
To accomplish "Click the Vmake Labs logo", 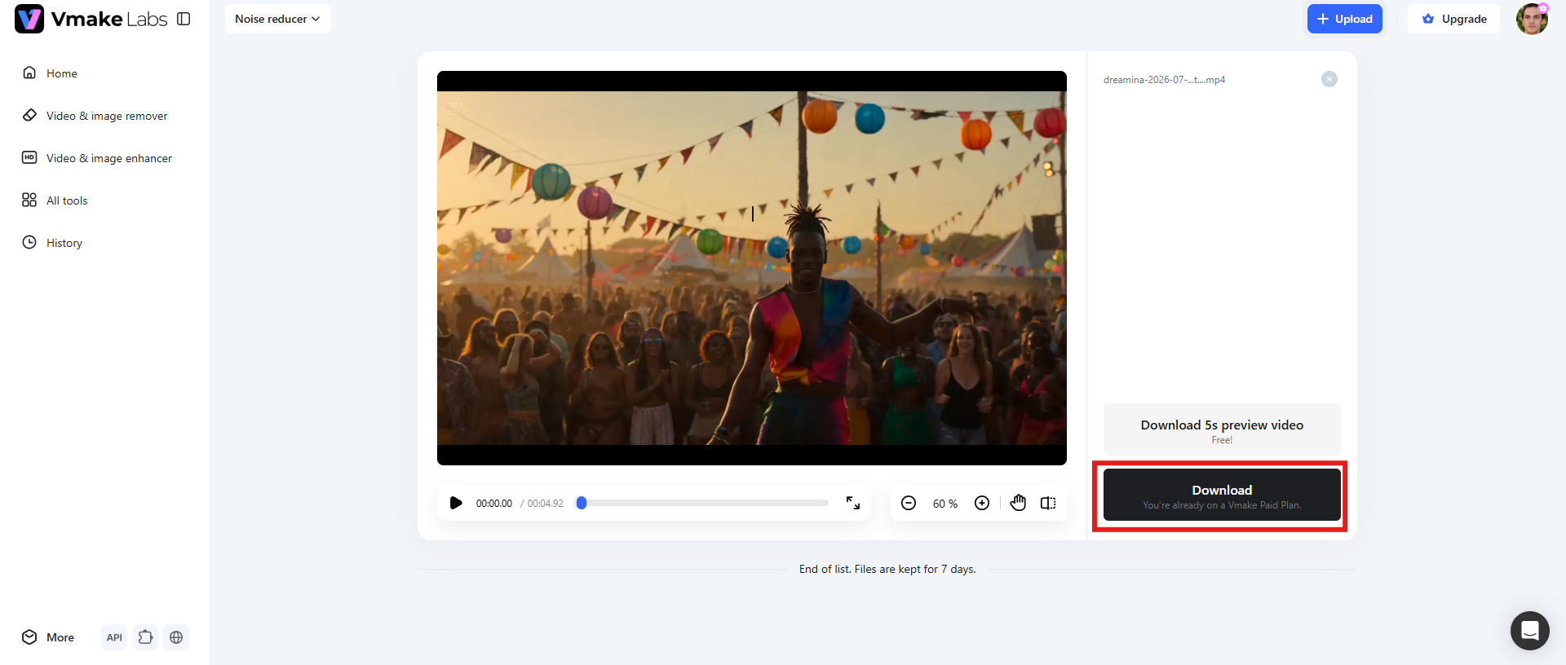I will 91,19.
